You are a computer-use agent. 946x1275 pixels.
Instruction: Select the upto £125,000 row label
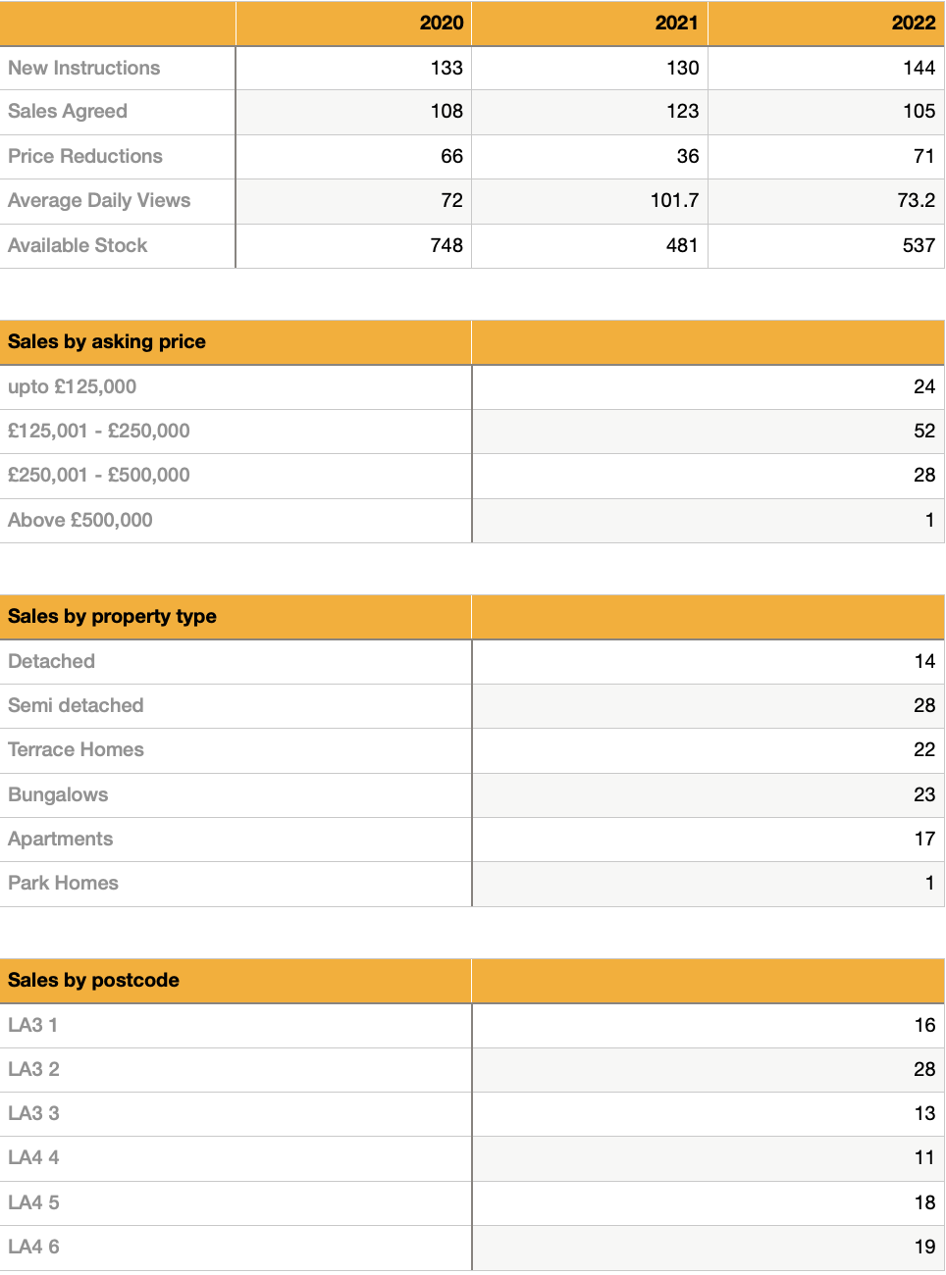click(73, 386)
